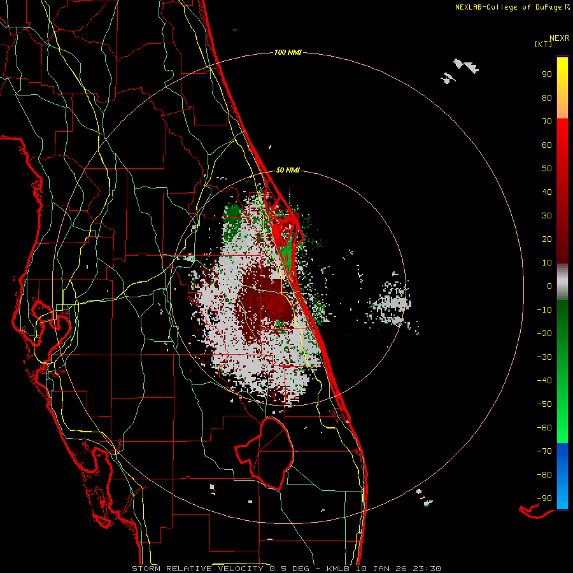Click the positive 60 value on the velocity scale
The image size is (573, 573).
click(547, 145)
